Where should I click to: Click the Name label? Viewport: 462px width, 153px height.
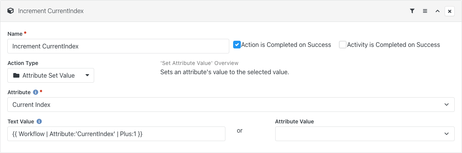pyautogui.click(x=15, y=34)
